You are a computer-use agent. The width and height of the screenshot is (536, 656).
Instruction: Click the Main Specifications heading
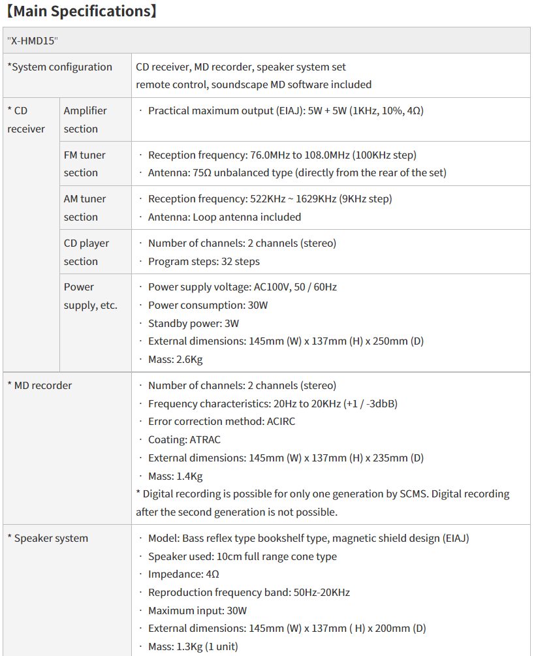82,11
